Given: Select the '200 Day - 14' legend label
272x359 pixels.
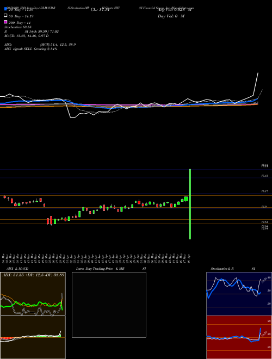Looking at the screenshot, I should 20,23.
